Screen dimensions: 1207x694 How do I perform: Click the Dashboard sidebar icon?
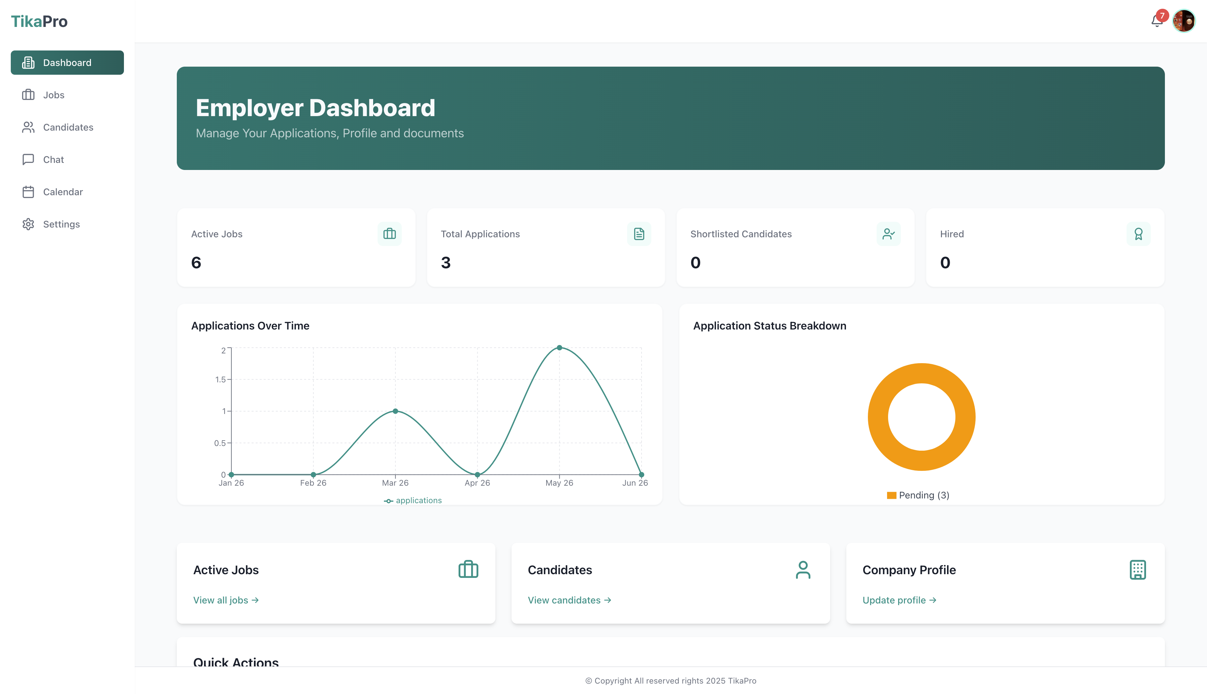tap(28, 63)
